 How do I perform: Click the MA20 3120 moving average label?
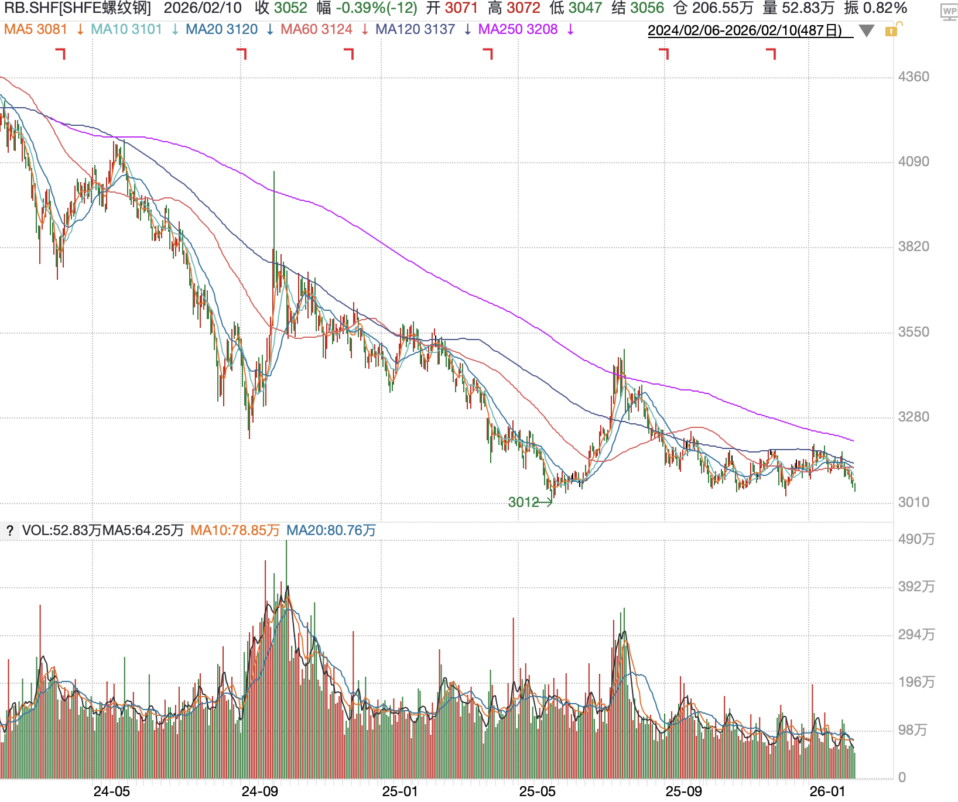tap(221, 29)
